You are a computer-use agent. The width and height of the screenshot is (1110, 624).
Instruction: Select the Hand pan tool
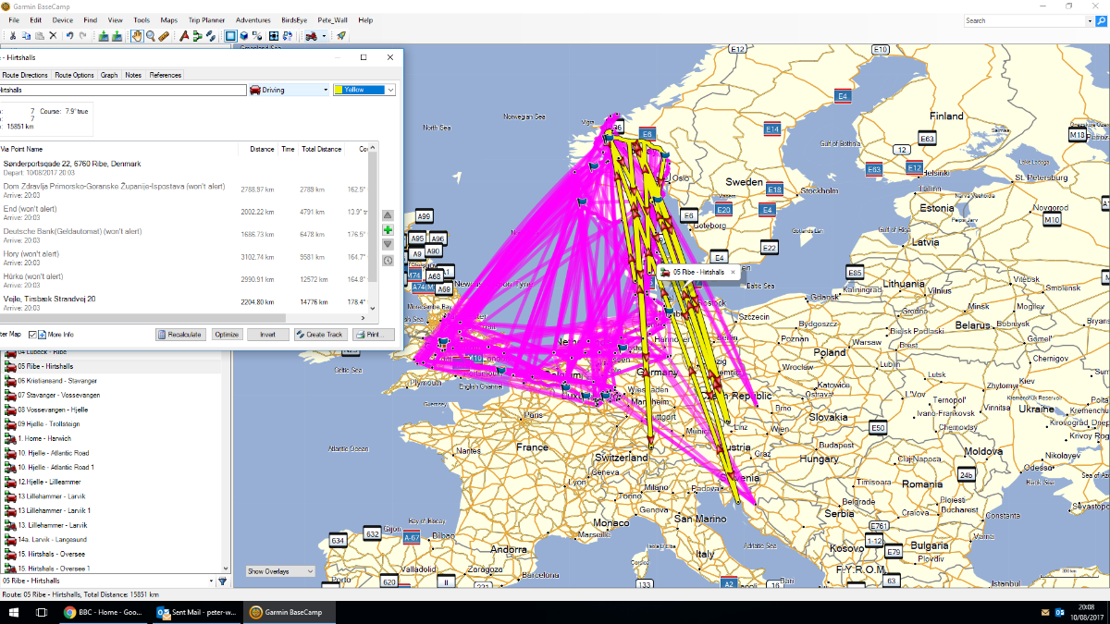click(137, 36)
